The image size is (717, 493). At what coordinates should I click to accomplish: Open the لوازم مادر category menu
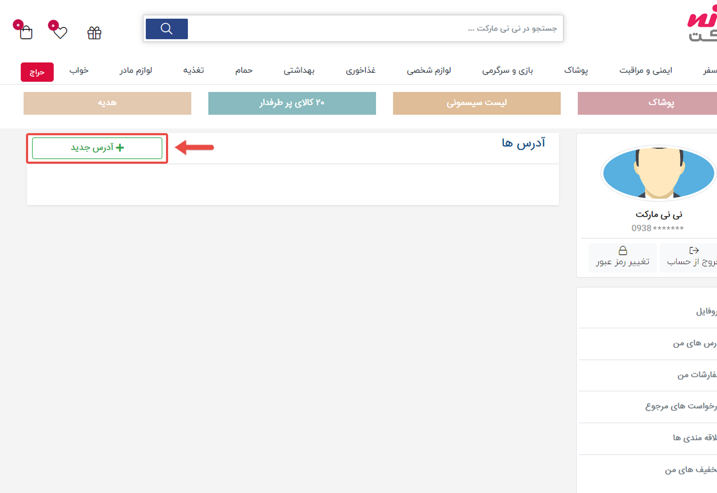point(136,70)
